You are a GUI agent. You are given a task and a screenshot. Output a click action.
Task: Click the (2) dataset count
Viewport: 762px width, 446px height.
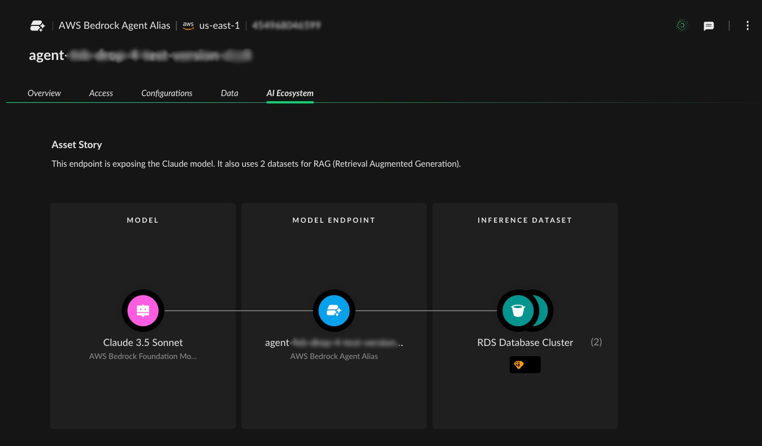click(x=596, y=342)
